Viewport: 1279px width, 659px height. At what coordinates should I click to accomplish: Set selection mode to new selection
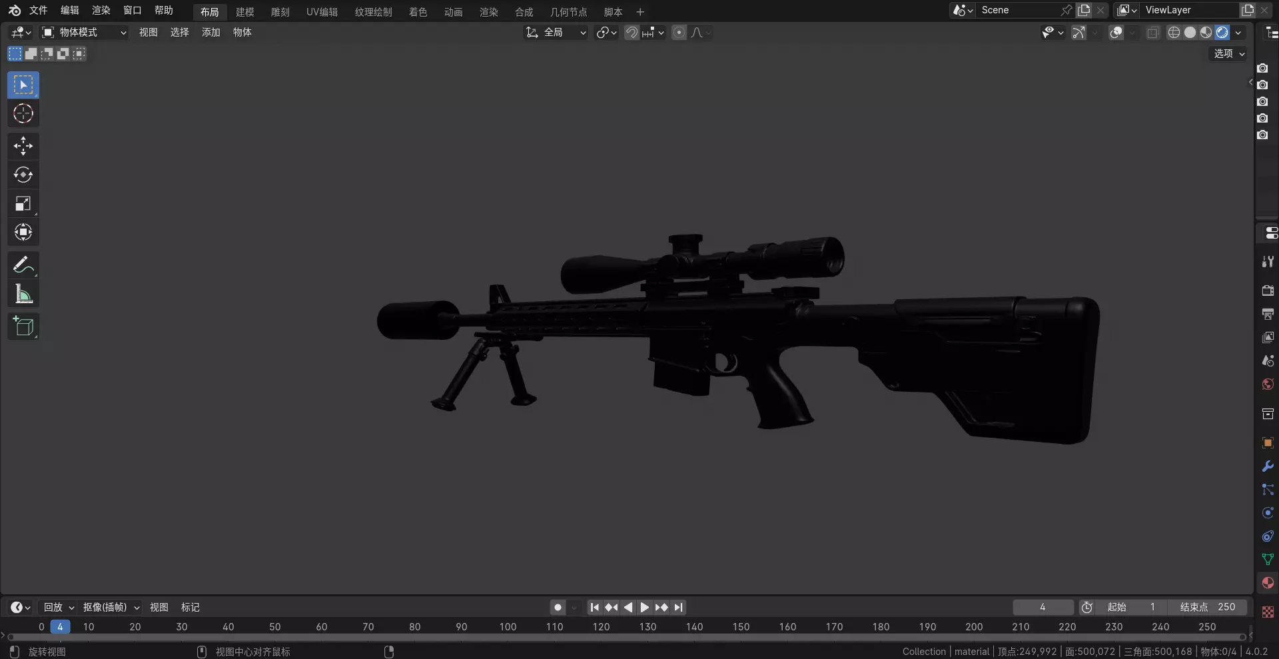(x=15, y=54)
